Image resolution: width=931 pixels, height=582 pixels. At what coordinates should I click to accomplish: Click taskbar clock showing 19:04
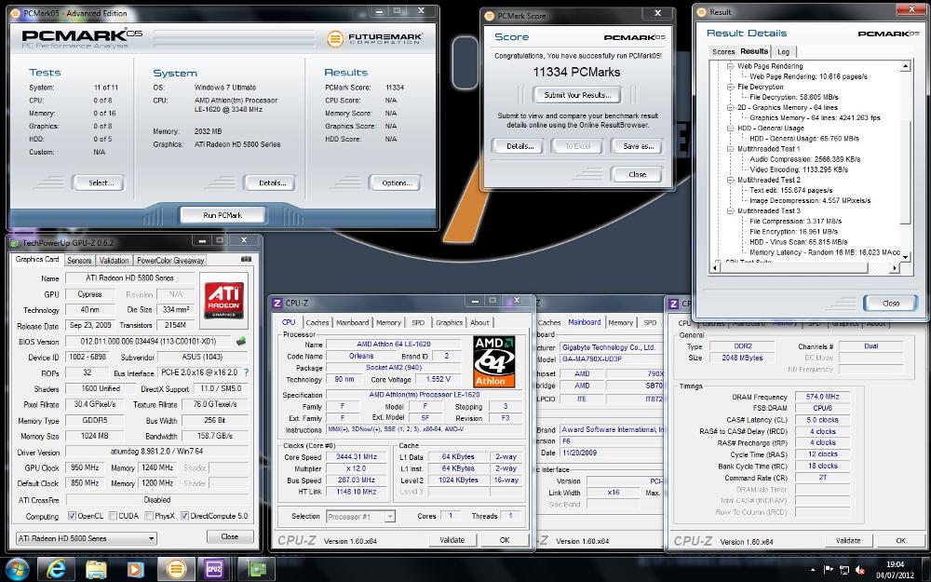(895, 570)
